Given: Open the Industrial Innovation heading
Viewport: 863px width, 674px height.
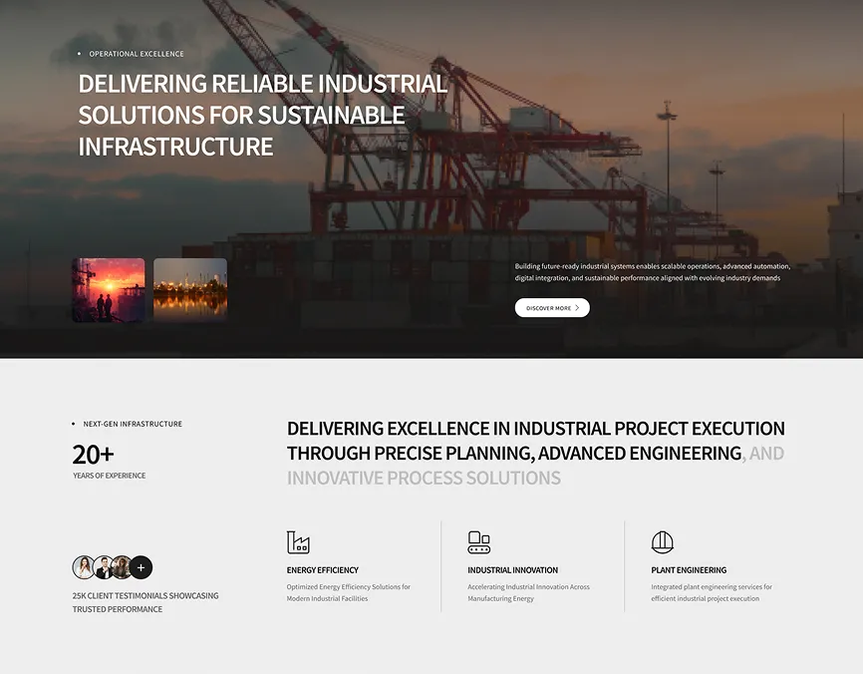Looking at the screenshot, I should pyautogui.click(x=513, y=570).
